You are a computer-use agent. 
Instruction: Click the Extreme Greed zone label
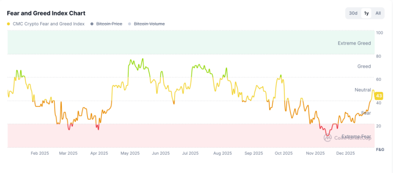[354, 43]
